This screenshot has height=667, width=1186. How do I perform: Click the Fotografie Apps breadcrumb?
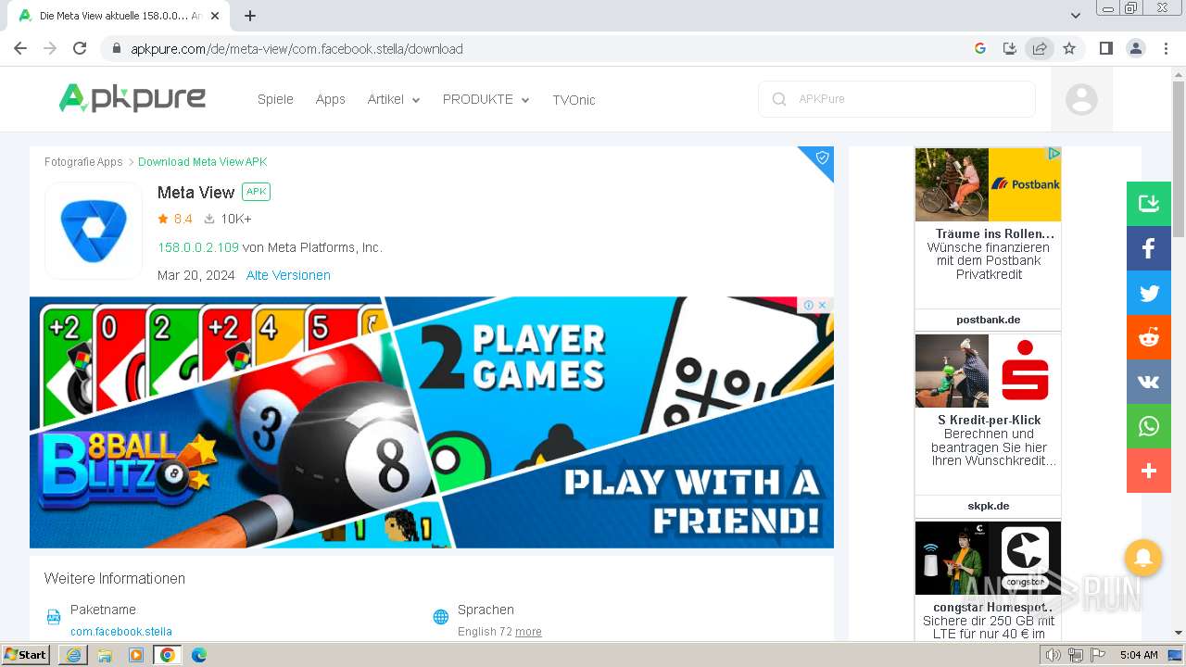pyautogui.click(x=83, y=162)
